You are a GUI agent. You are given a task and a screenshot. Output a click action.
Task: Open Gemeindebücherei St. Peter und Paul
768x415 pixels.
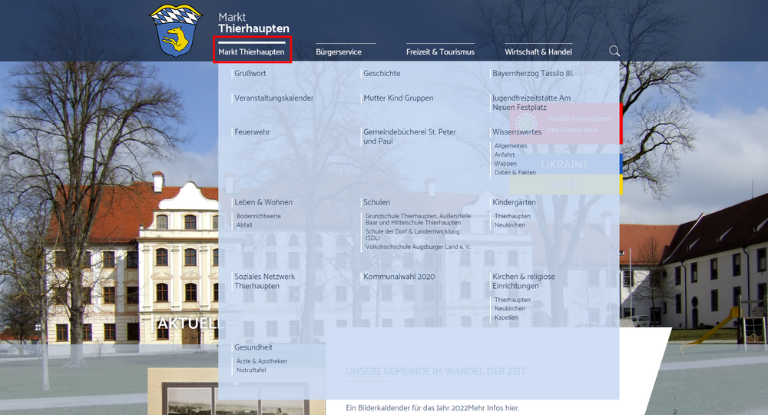tap(409, 136)
